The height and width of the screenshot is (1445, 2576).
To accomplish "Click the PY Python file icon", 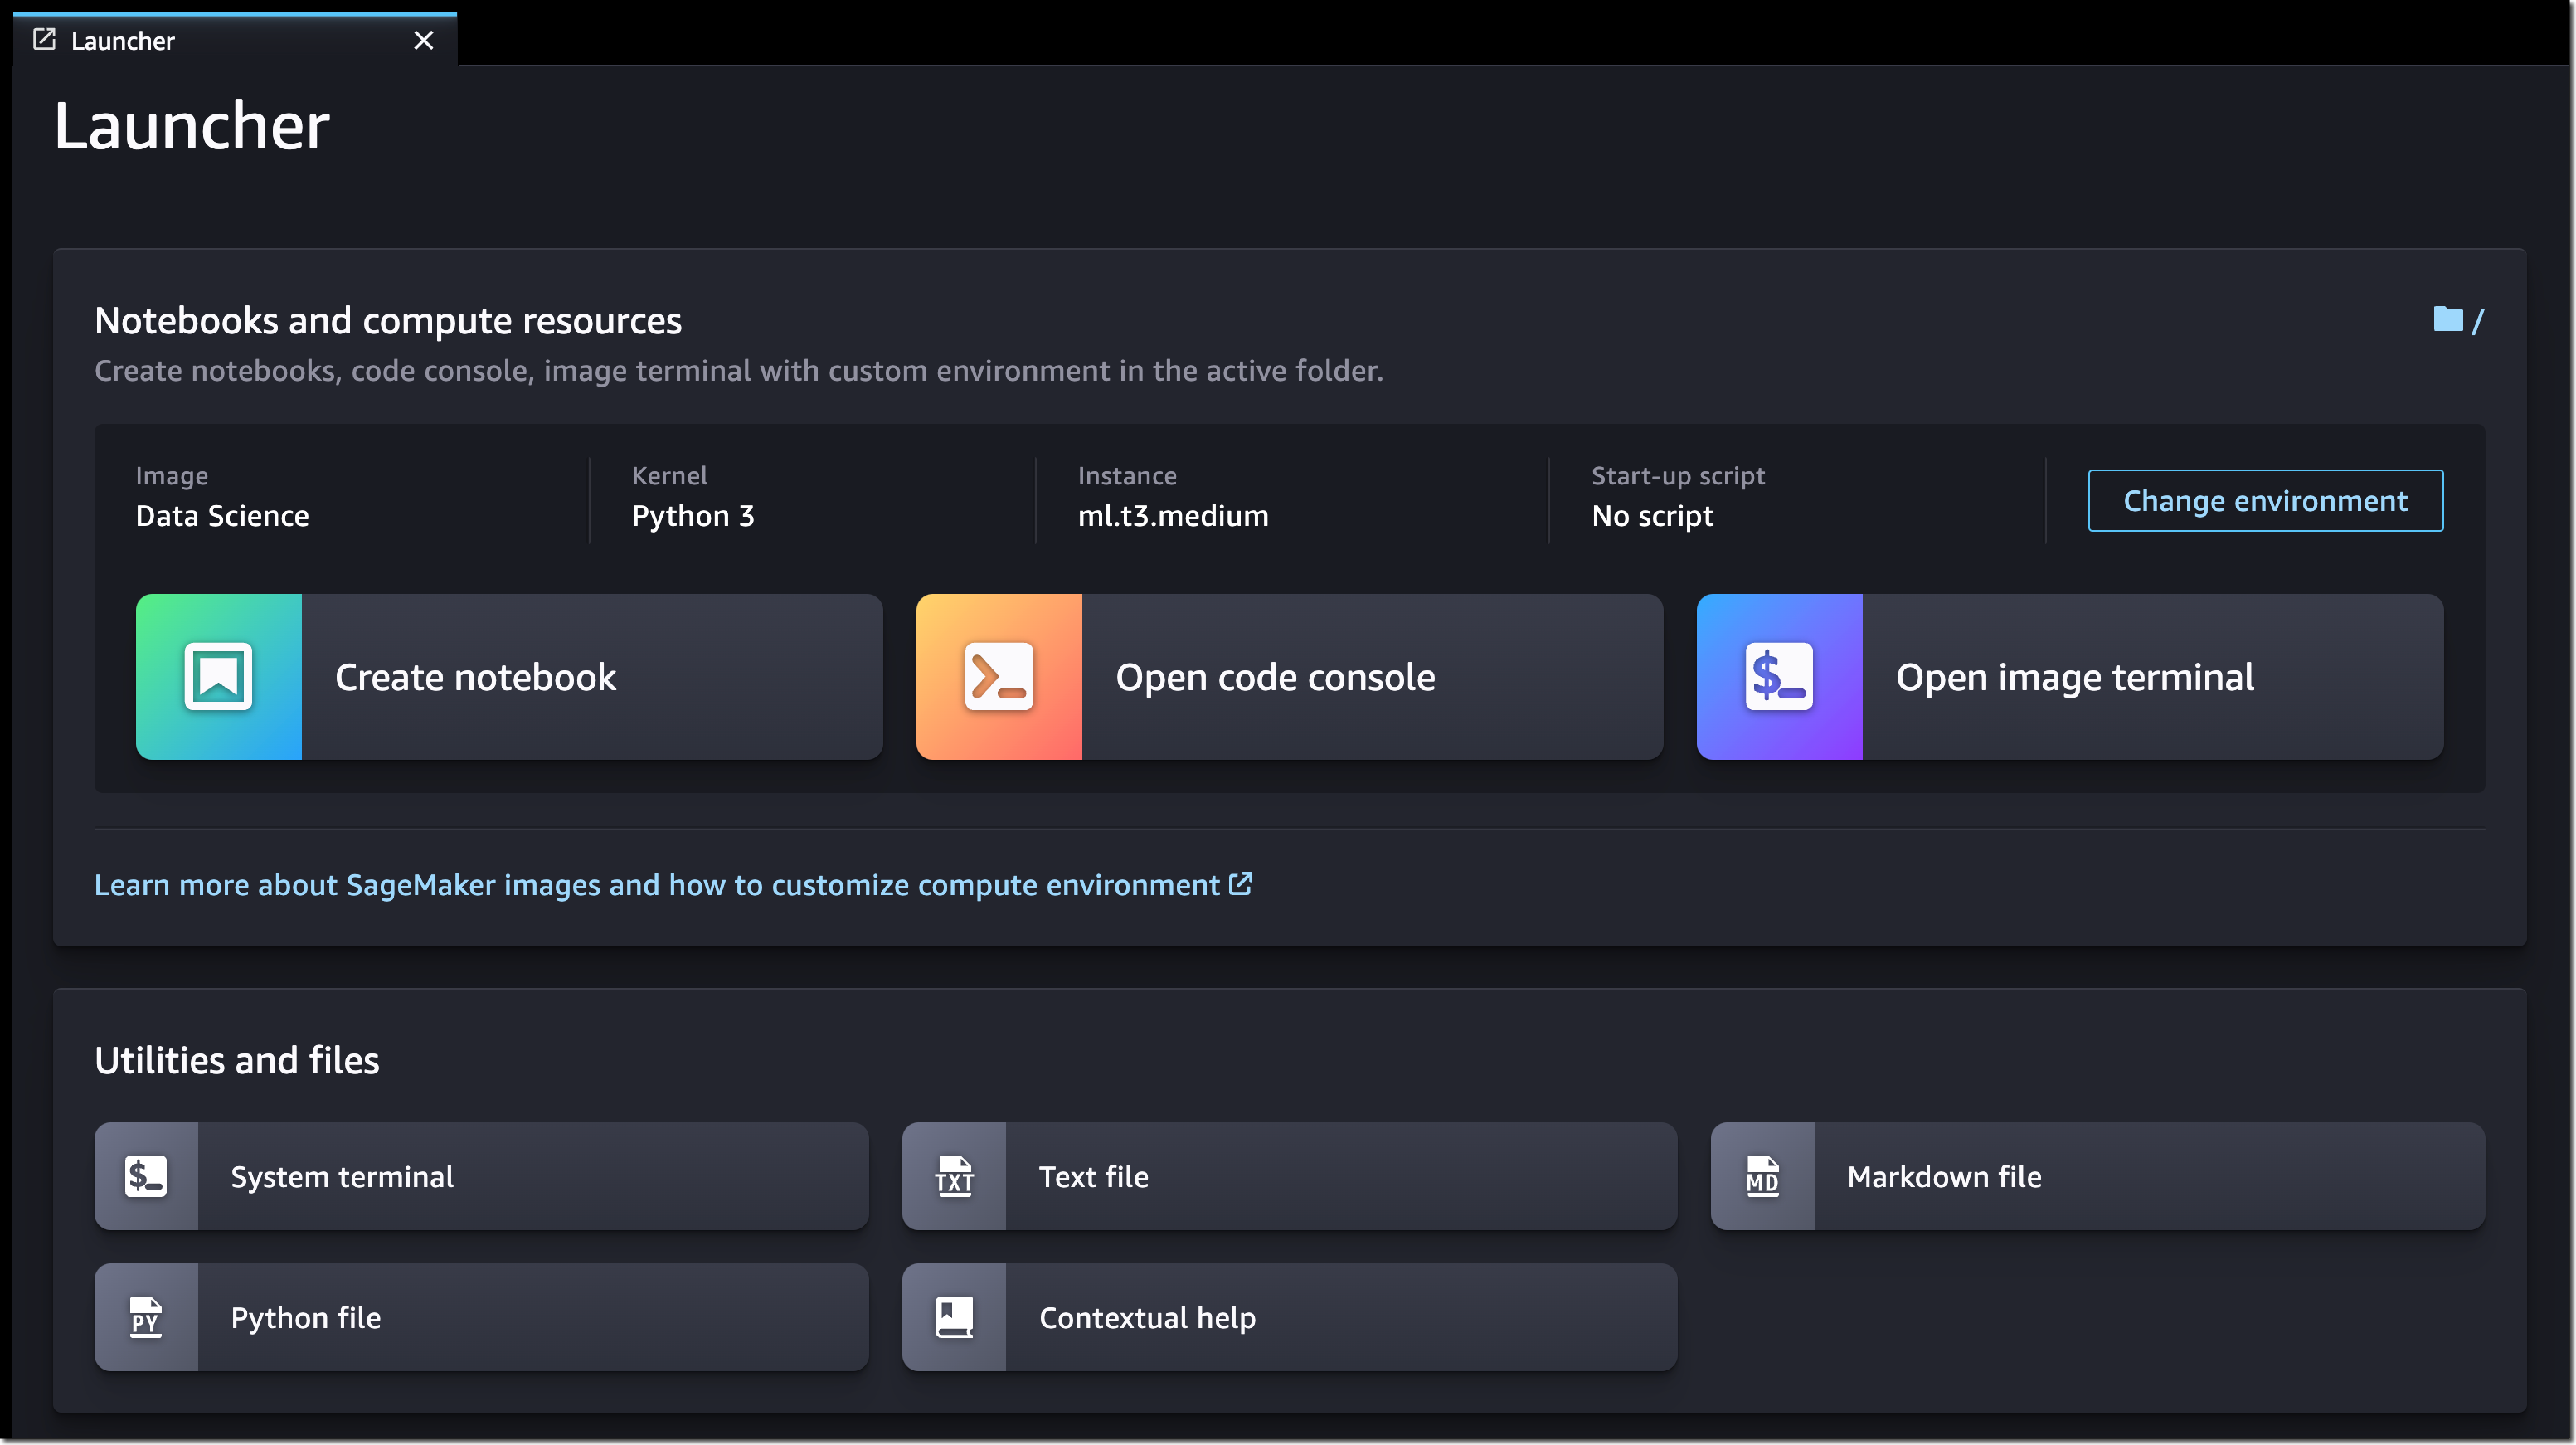I will pyautogui.click(x=146, y=1317).
